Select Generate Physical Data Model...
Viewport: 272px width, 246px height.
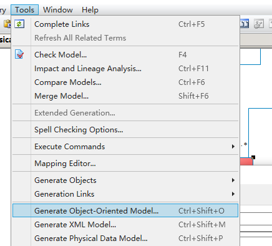point(125,239)
